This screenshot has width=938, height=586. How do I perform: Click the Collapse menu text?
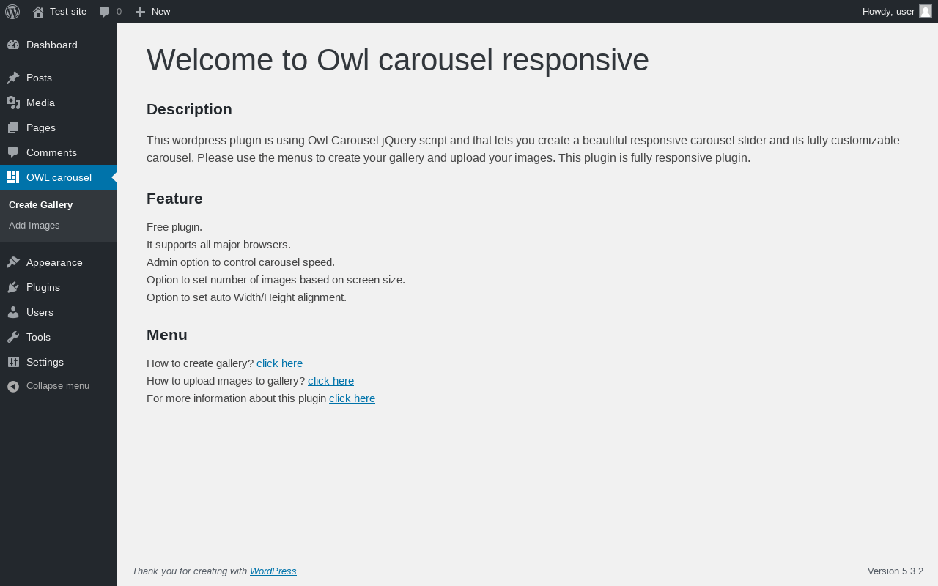tap(58, 386)
